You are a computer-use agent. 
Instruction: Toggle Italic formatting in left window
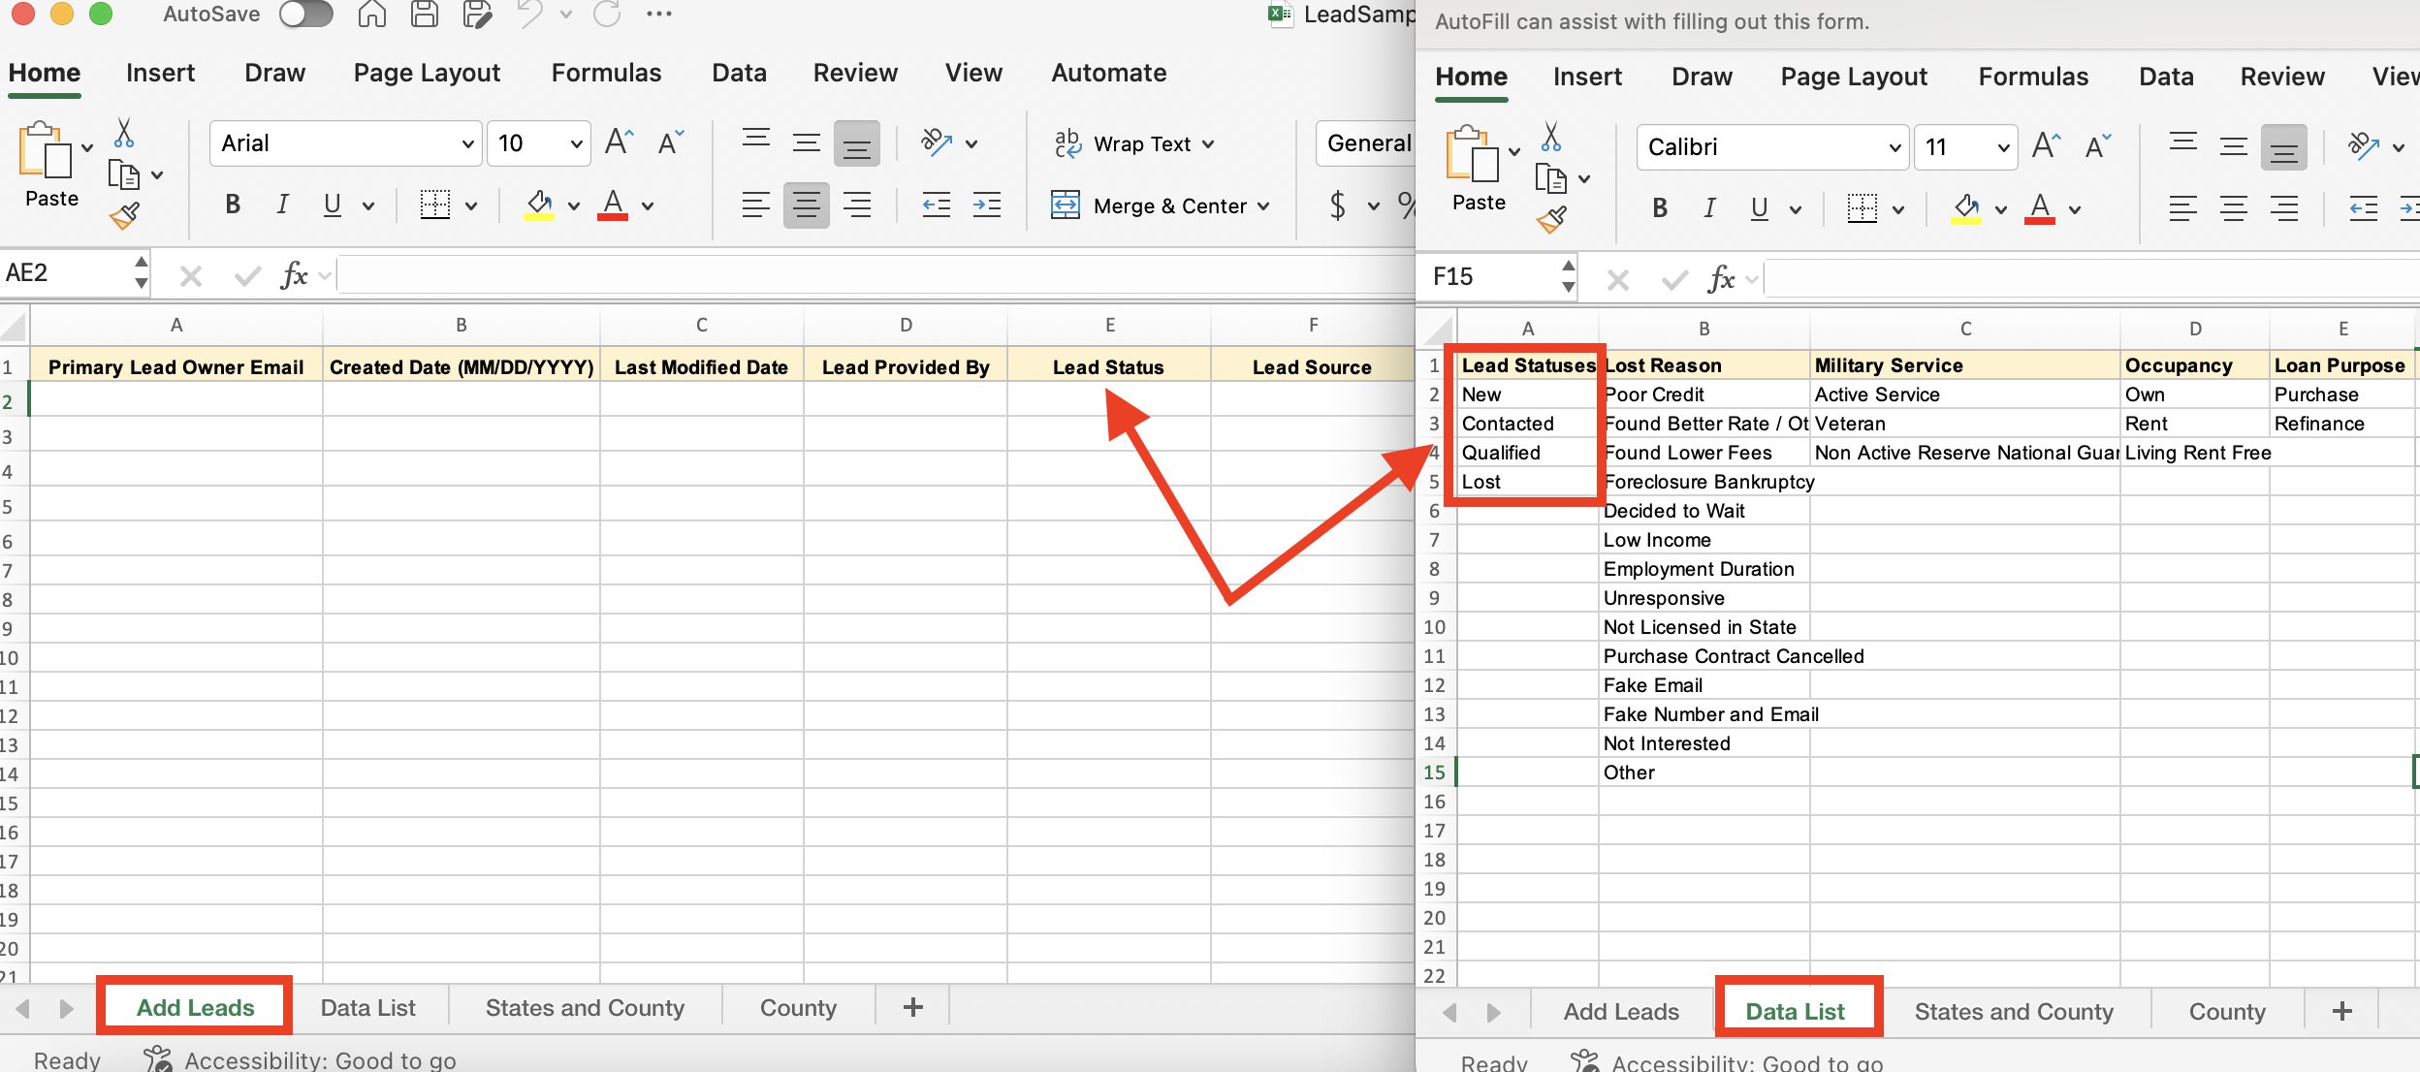[282, 205]
